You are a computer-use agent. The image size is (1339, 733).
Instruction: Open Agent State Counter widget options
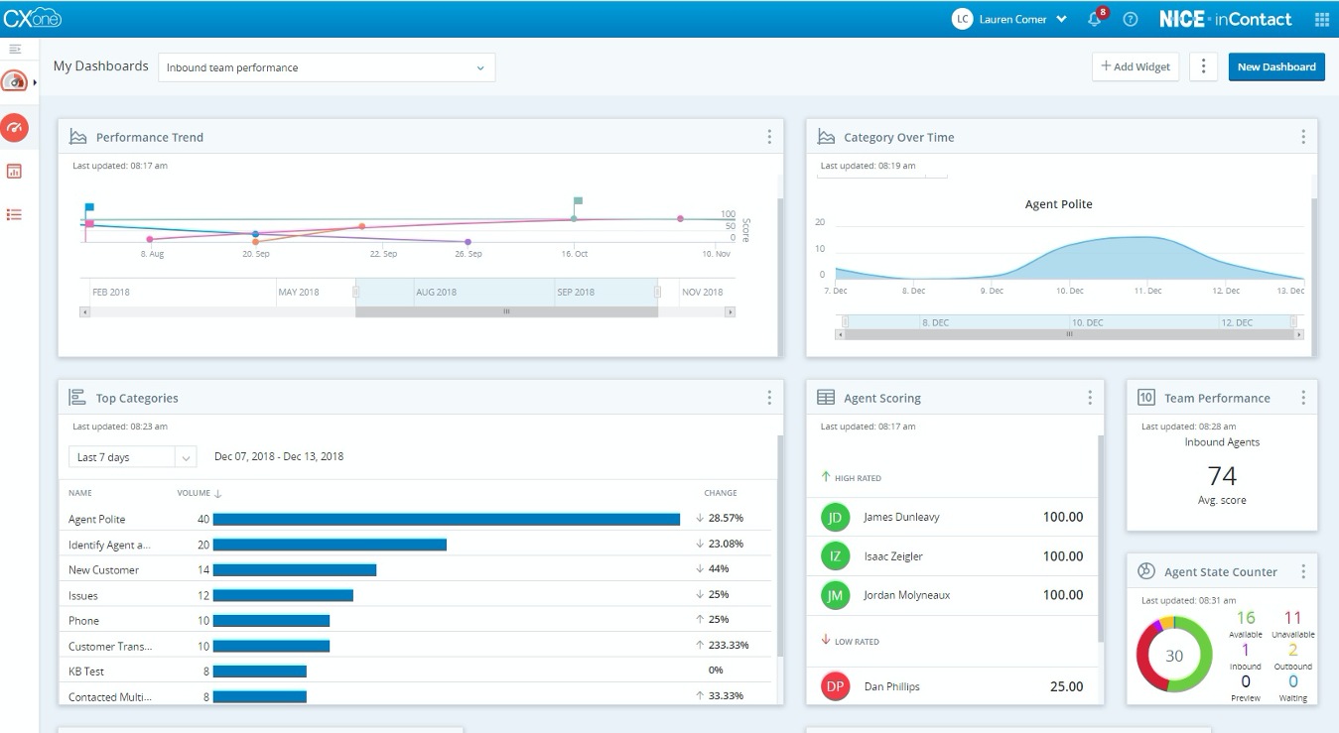tap(1303, 571)
